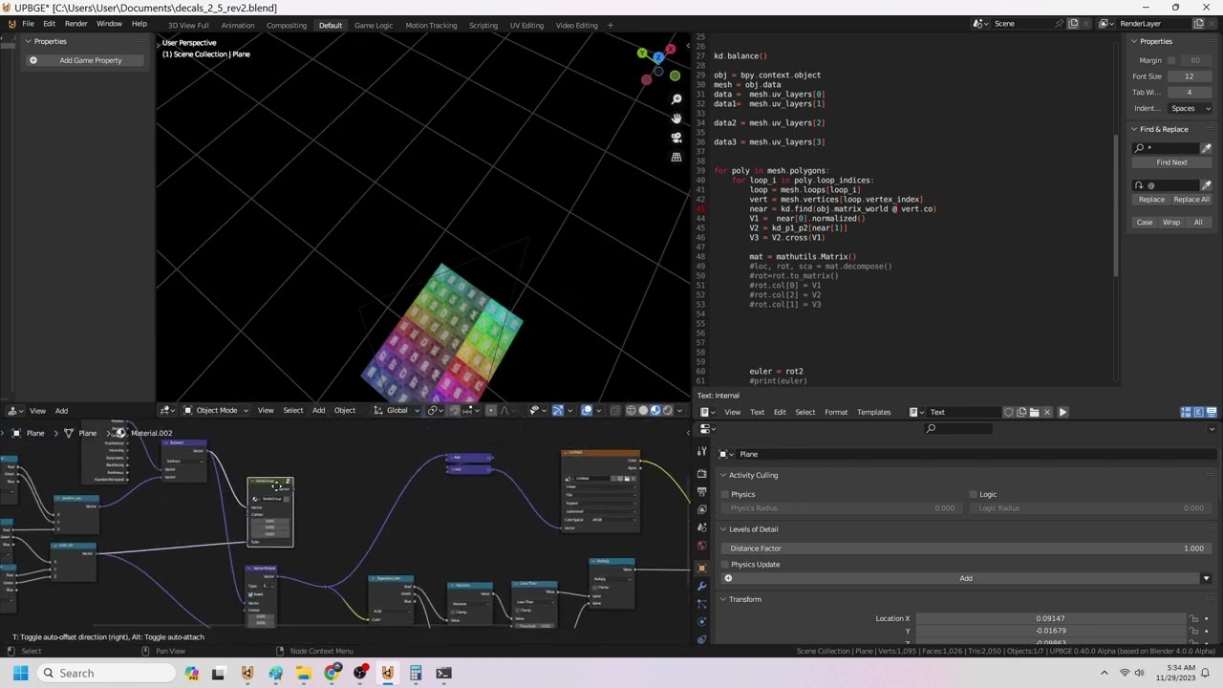Viewport: 1223px width, 688px height.
Task: Open the Object properties tab icon
Action: point(702,568)
